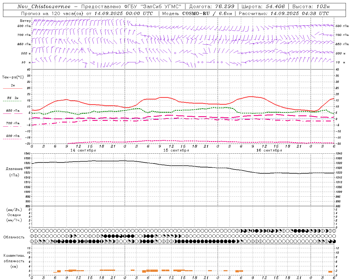Click the computed time Рассчитано: 14.09.2025 04:38 UTC
This screenshot has width=350, height=280.
[284, 13]
